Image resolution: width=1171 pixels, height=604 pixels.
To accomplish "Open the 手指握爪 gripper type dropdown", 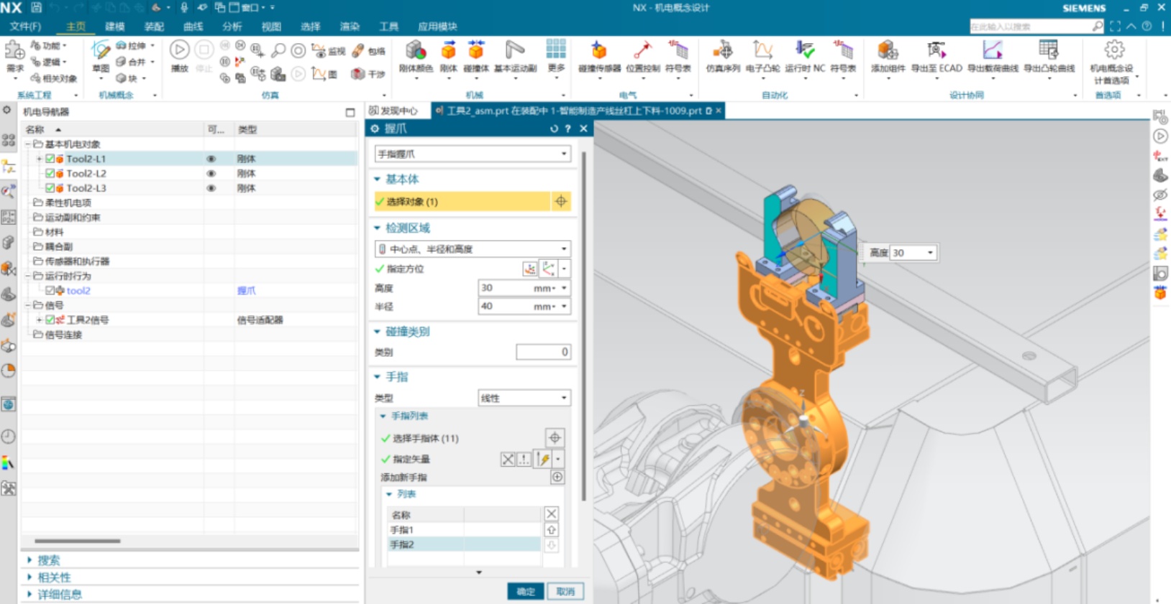I will tap(472, 154).
